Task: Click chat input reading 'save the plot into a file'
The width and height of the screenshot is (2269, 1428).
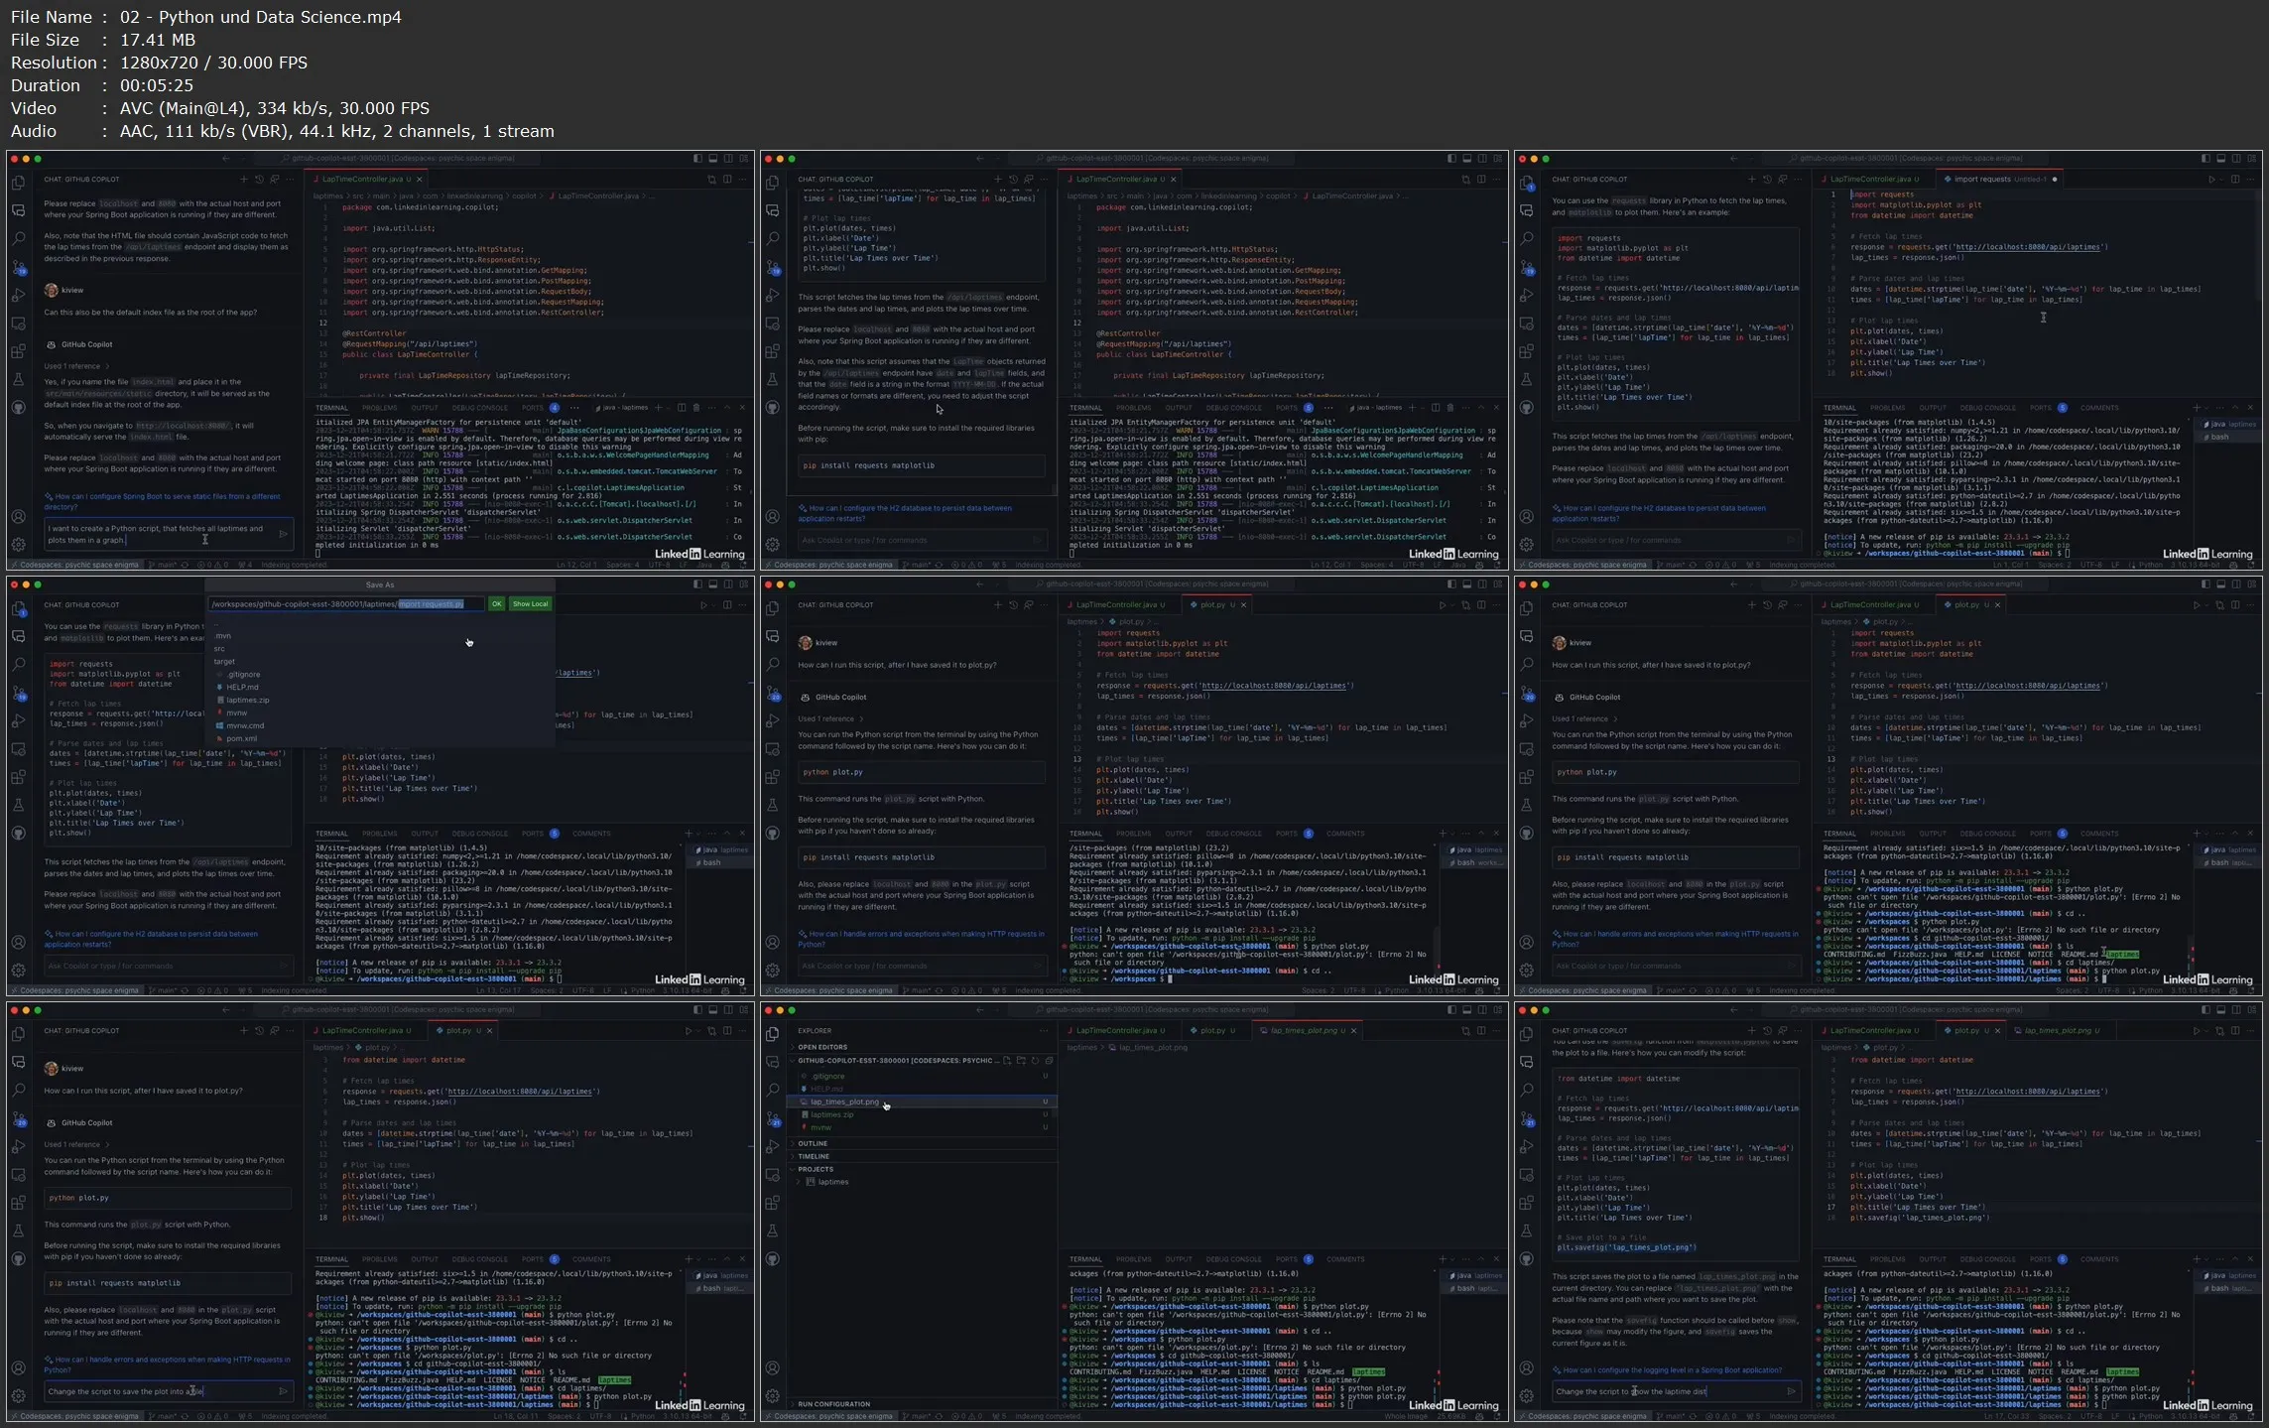Action: click(169, 1391)
